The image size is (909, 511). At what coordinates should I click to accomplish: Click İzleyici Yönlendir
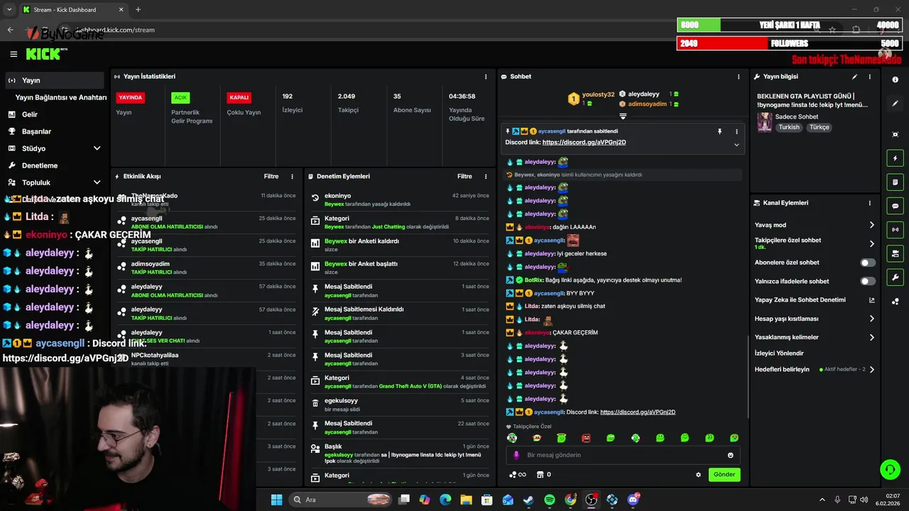(x=779, y=353)
